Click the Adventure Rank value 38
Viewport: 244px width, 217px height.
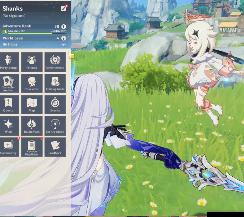coord(57,27)
